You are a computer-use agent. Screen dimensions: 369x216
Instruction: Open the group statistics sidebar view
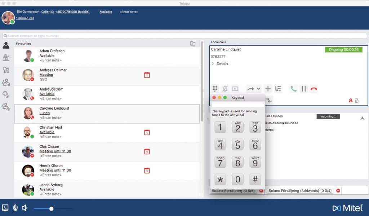tap(6, 82)
